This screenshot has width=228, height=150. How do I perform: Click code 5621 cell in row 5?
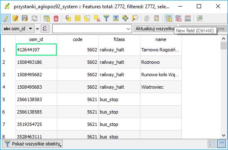click(x=78, y=99)
